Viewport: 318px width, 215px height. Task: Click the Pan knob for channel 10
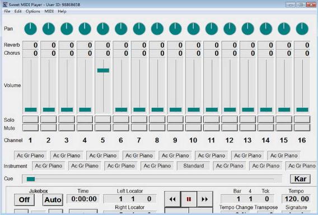194,28
